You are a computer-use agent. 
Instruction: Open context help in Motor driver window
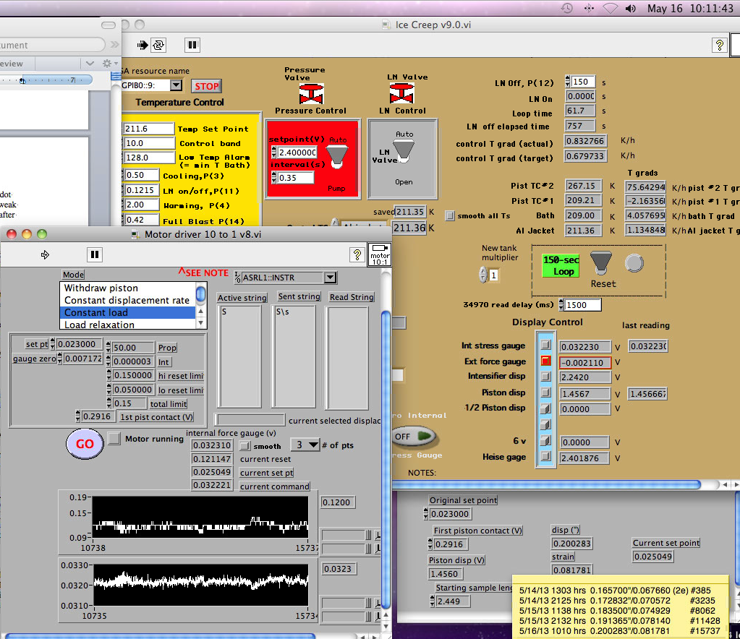(357, 254)
